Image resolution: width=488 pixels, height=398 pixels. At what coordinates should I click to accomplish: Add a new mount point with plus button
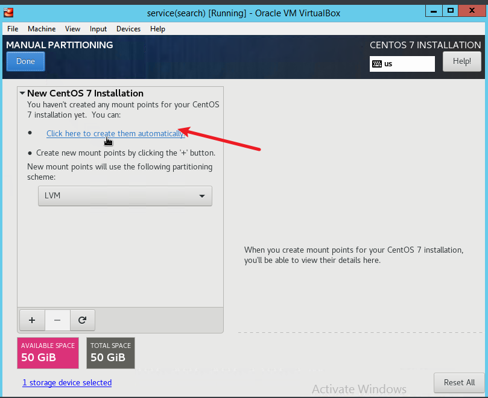pos(32,320)
